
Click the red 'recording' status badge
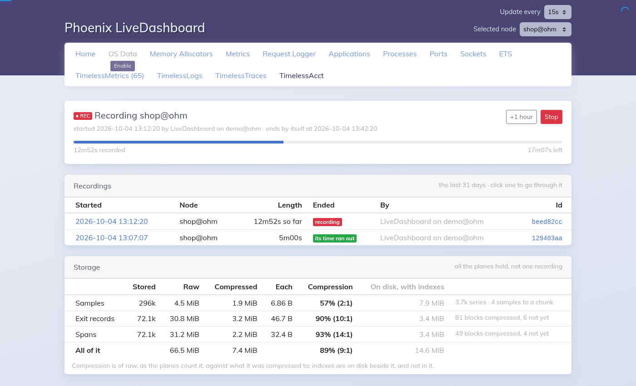click(327, 222)
